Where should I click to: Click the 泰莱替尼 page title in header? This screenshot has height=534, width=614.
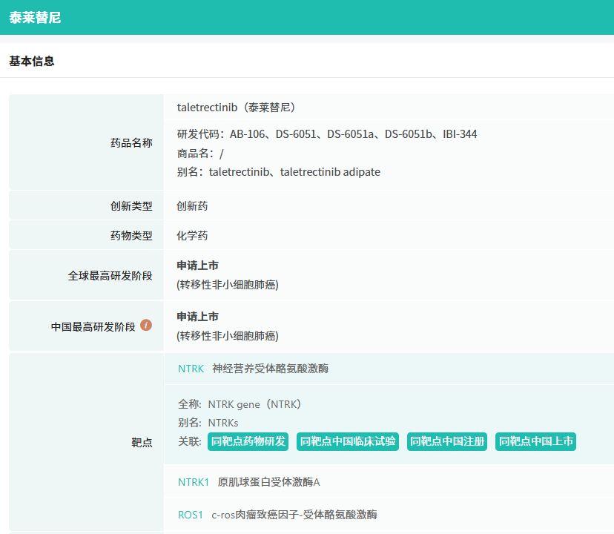click(35, 18)
